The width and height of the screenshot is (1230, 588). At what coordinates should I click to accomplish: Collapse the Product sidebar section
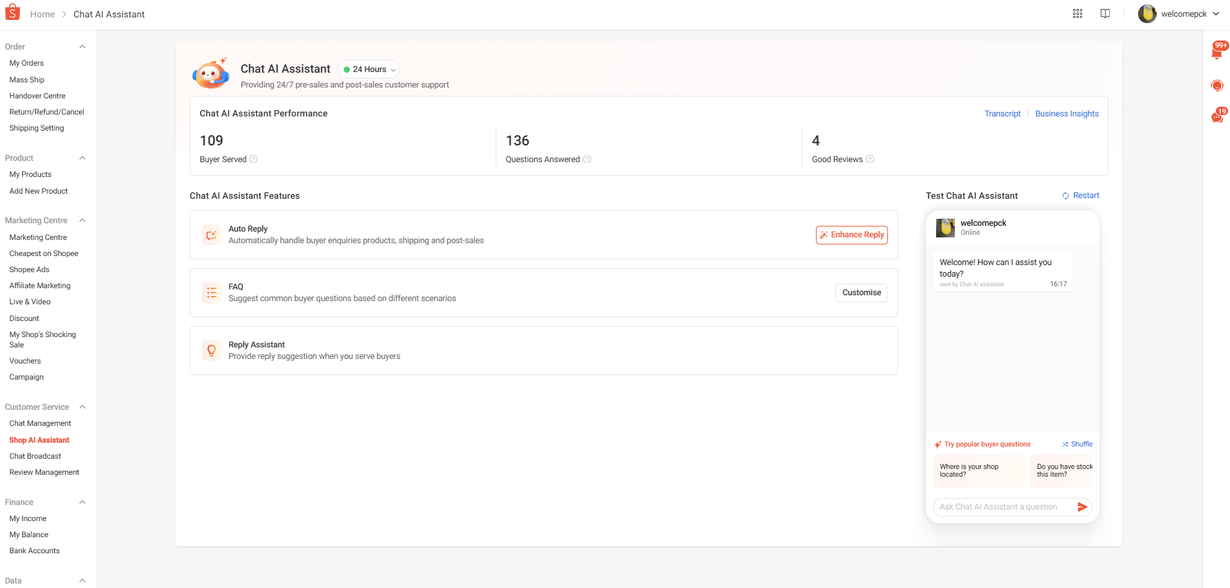[82, 158]
